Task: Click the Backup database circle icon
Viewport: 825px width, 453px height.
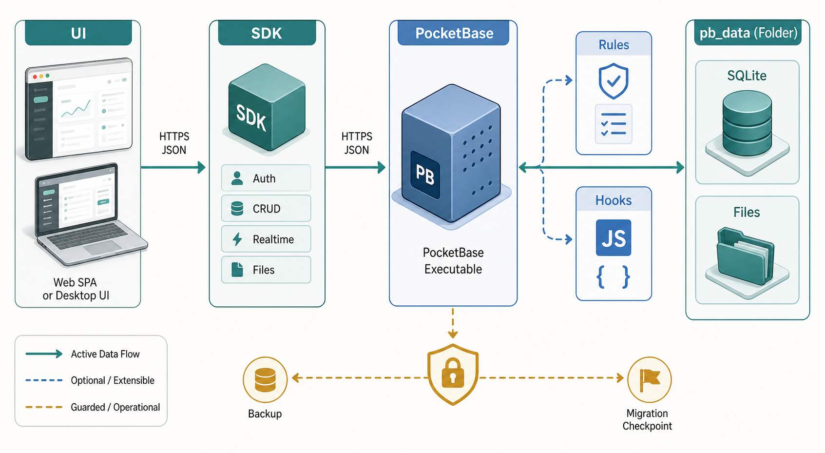Action: pyautogui.click(x=265, y=379)
